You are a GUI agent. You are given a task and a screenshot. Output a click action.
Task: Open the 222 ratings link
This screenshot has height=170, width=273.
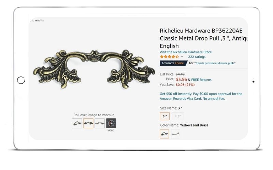197,57
